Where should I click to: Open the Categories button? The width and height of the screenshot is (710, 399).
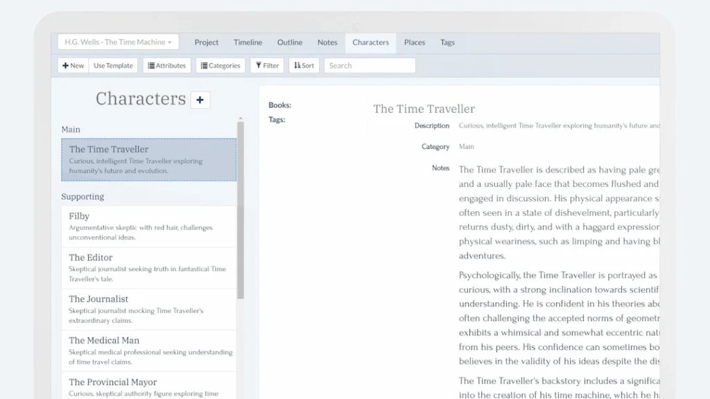220,66
